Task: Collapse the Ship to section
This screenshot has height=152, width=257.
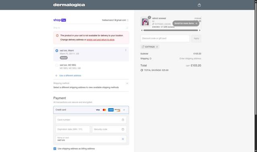Action: click(127, 28)
